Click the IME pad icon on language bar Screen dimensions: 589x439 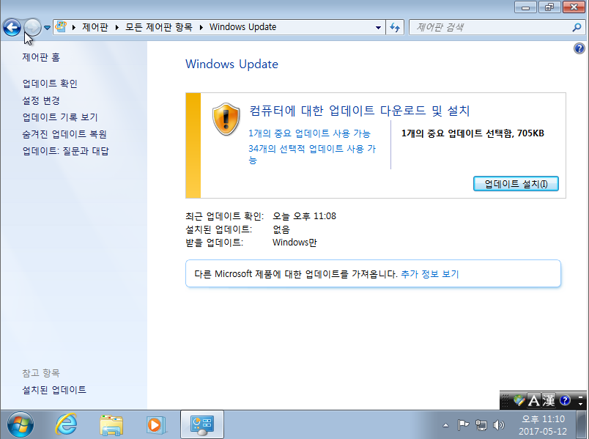point(519,400)
